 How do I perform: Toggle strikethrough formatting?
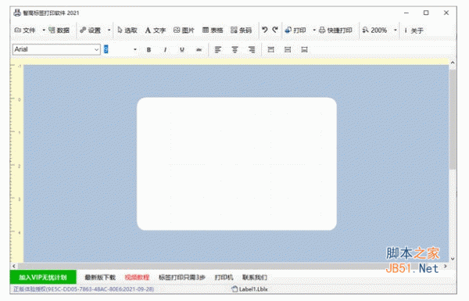(x=199, y=50)
